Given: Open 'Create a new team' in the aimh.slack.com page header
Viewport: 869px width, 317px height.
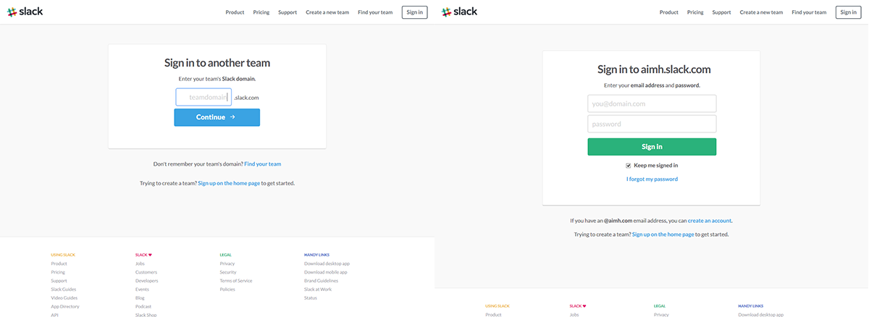Looking at the screenshot, I should click(x=761, y=12).
